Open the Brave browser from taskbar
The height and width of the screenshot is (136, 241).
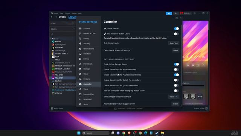pyautogui.click(x=129, y=133)
